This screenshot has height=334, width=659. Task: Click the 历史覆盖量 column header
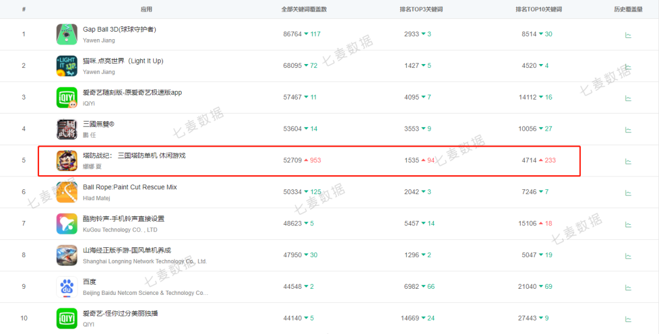coord(628,9)
